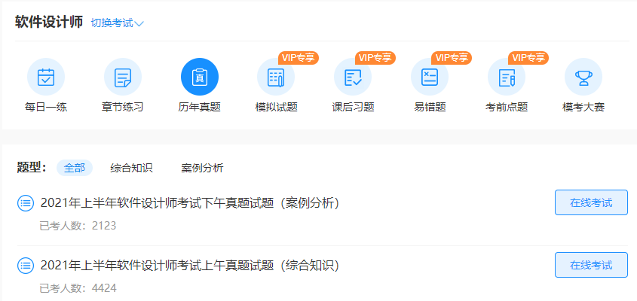
Task: Click the 软件设计师 exam title
Action: (x=49, y=22)
